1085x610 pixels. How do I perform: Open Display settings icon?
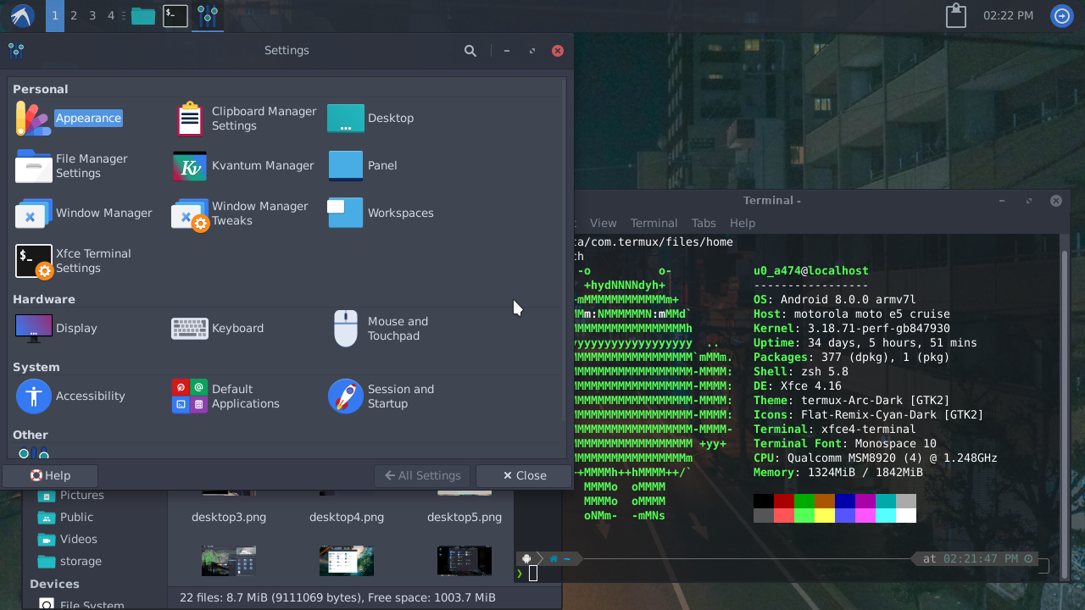pyautogui.click(x=34, y=328)
